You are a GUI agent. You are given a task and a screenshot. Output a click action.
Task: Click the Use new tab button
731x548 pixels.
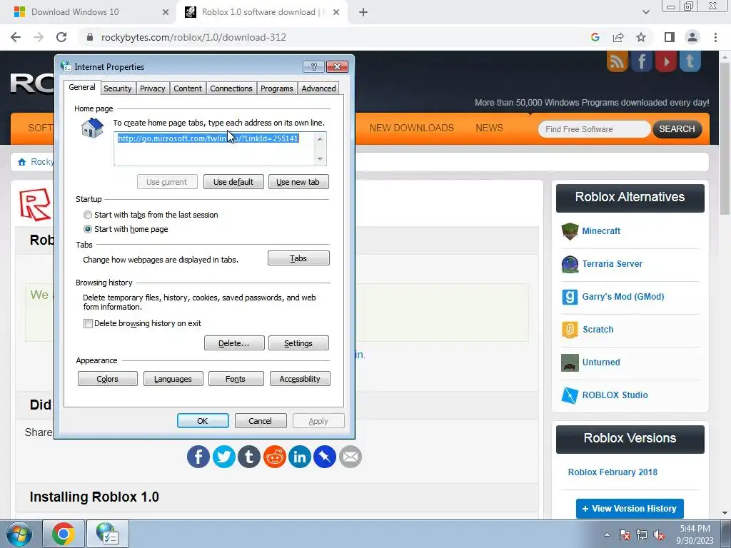coord(298,182)
